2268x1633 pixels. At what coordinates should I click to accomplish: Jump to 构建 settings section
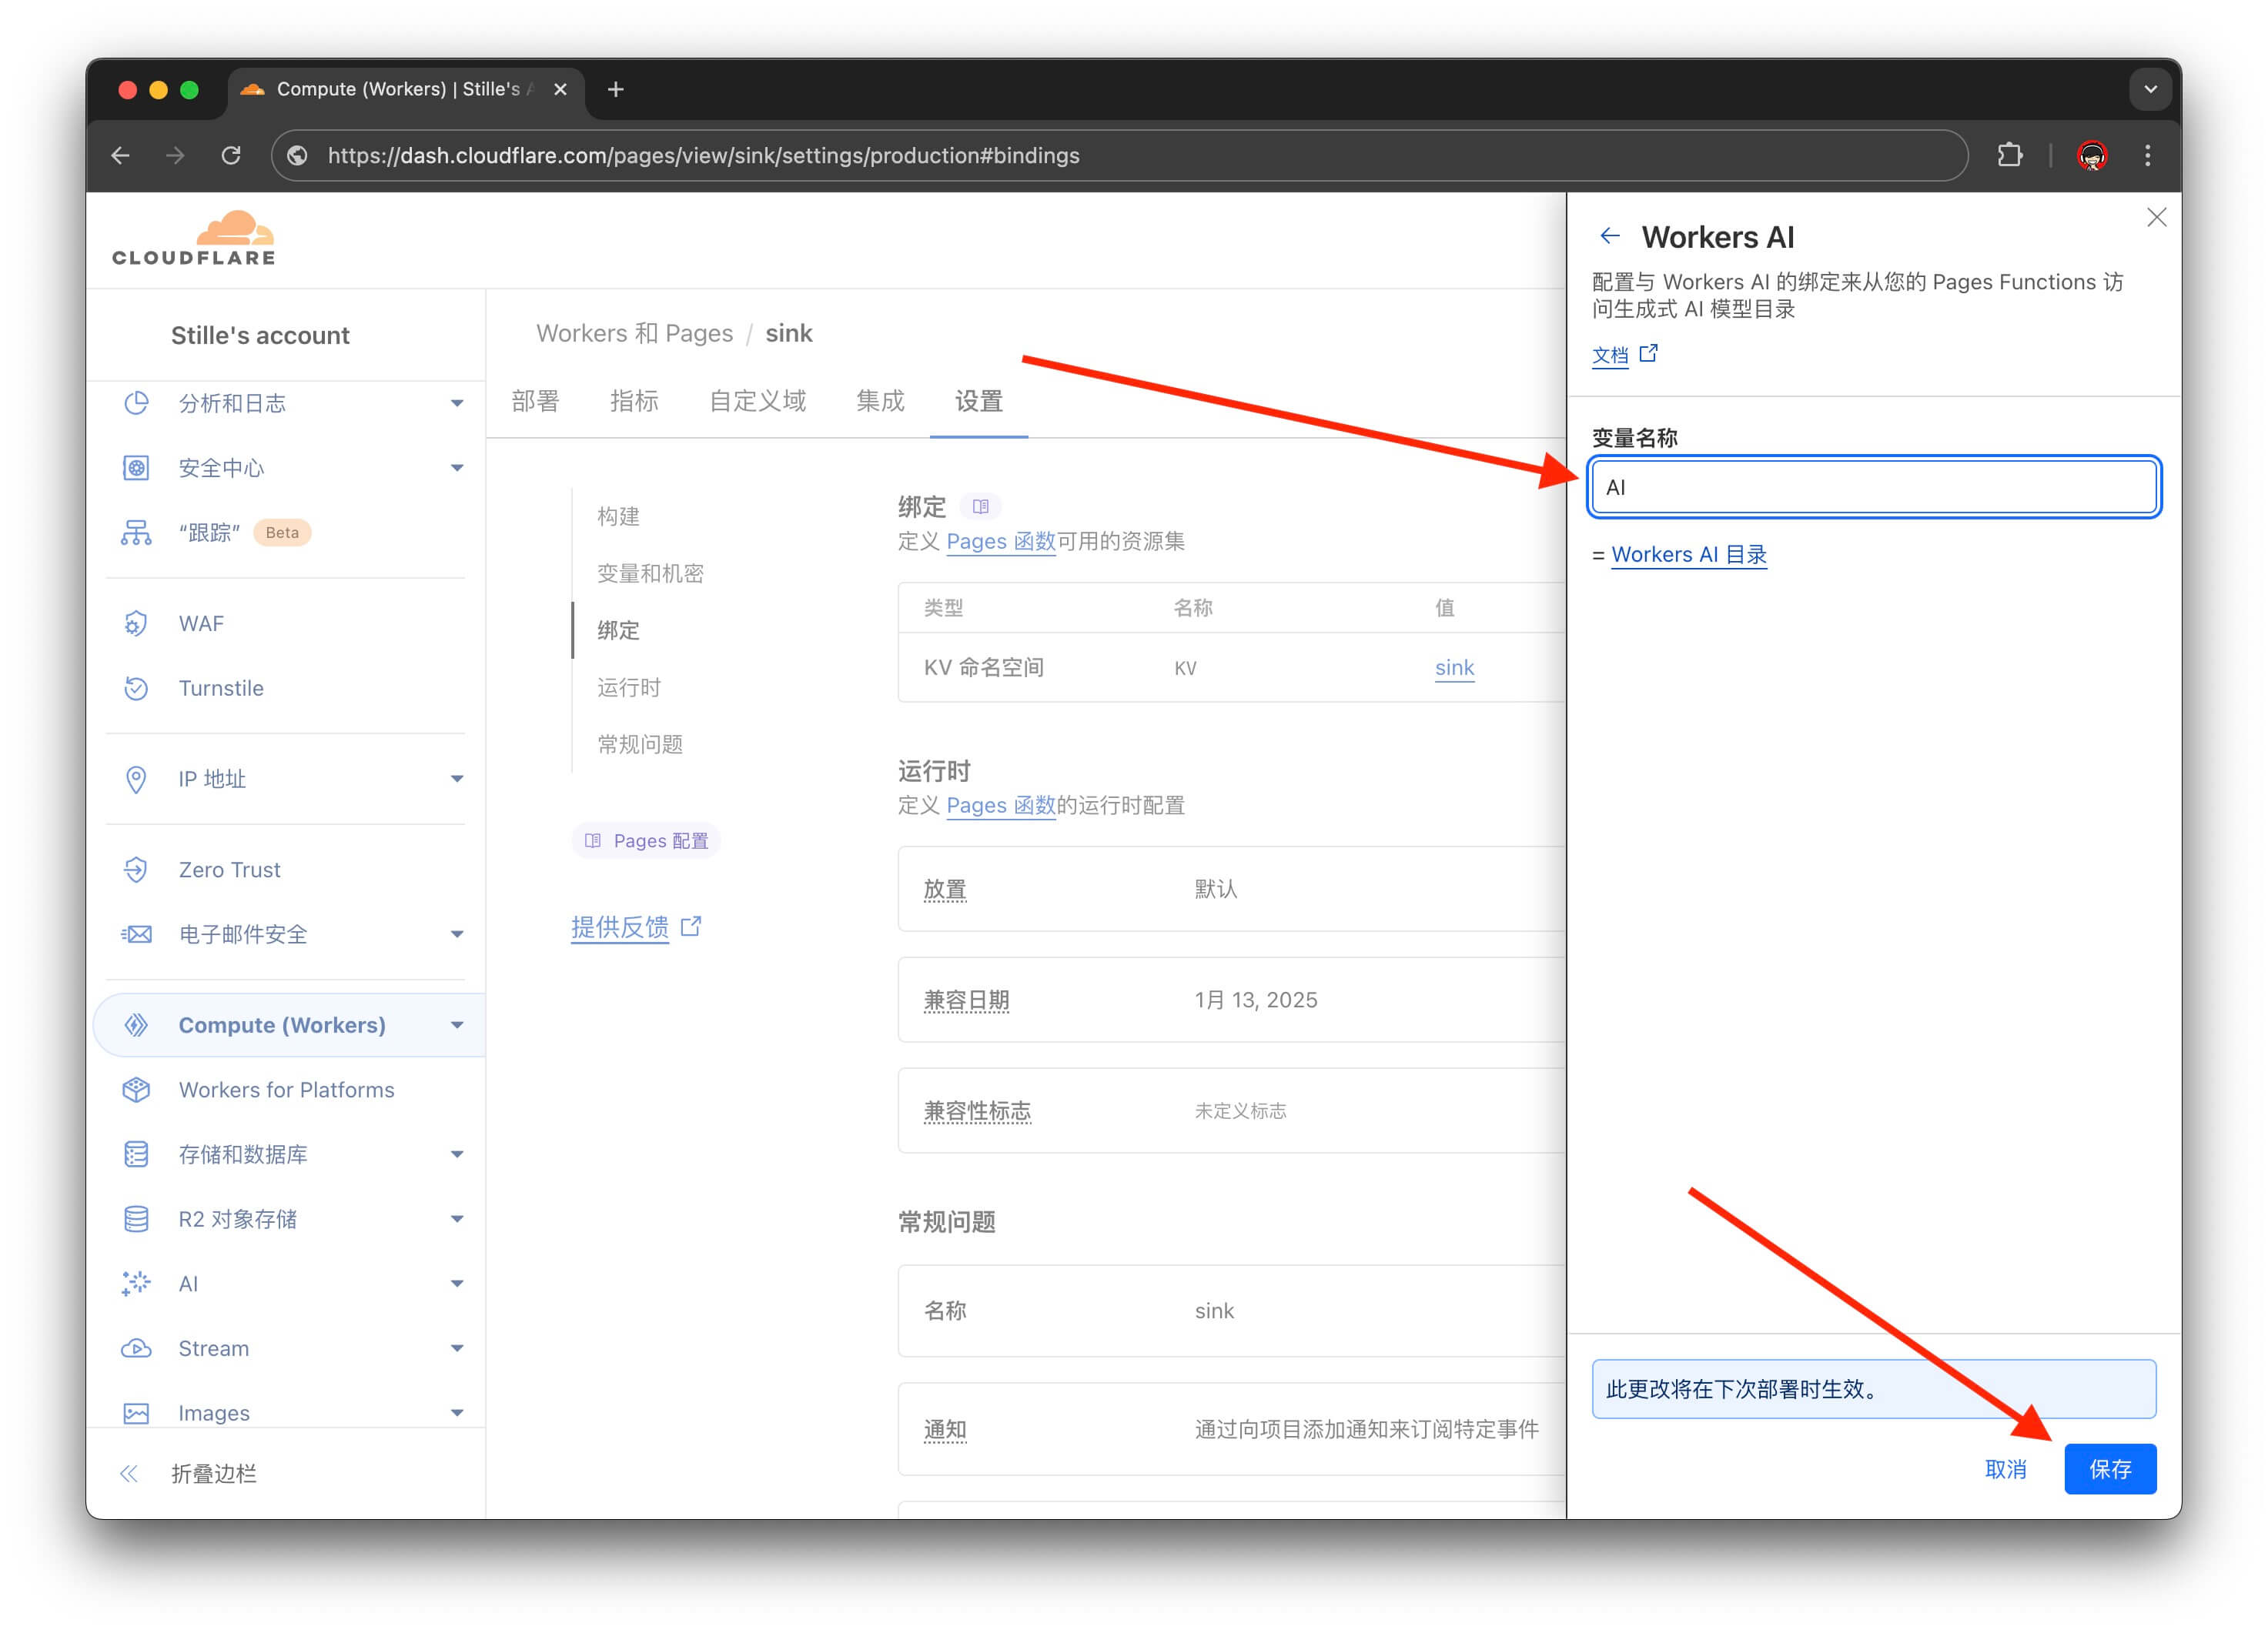click(618, 516)
